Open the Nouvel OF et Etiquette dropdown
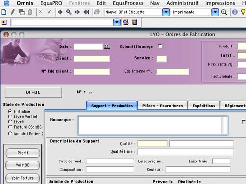This screenshot has width=246, height=184. click(x=166, y=12)
